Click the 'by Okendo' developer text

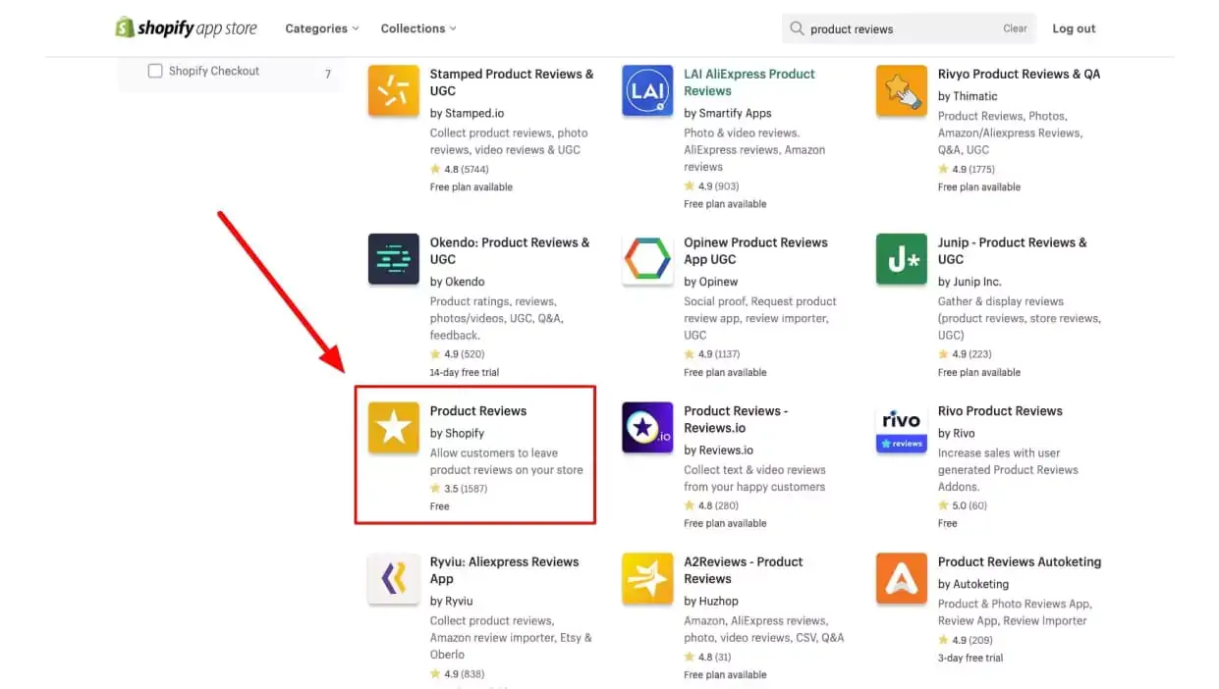457,282
